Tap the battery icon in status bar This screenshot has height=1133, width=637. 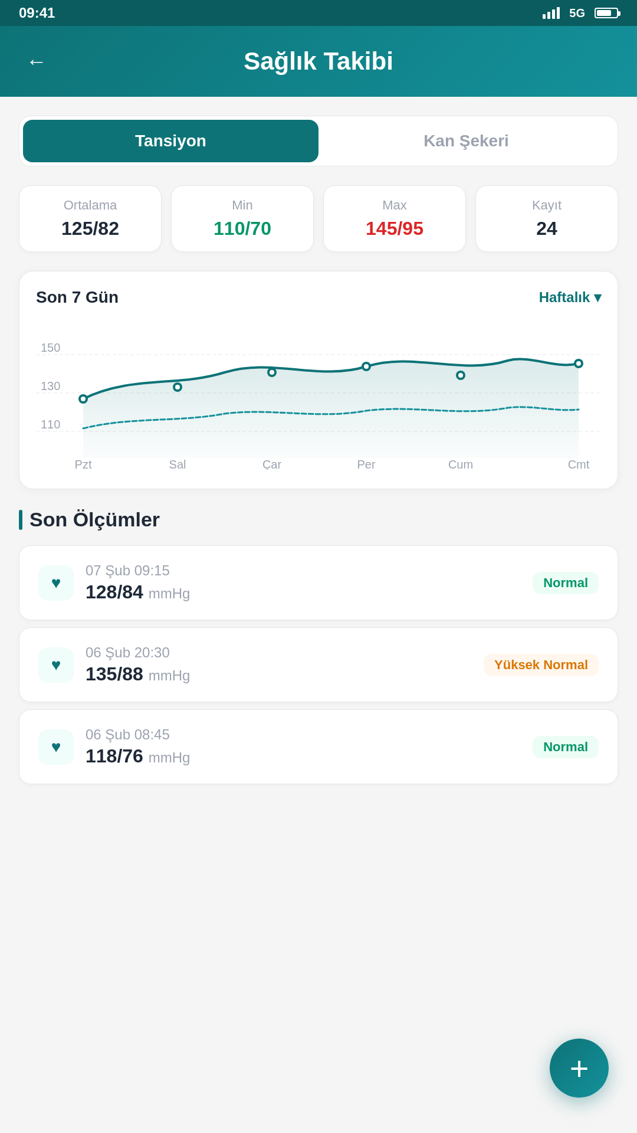coord(607,13)
